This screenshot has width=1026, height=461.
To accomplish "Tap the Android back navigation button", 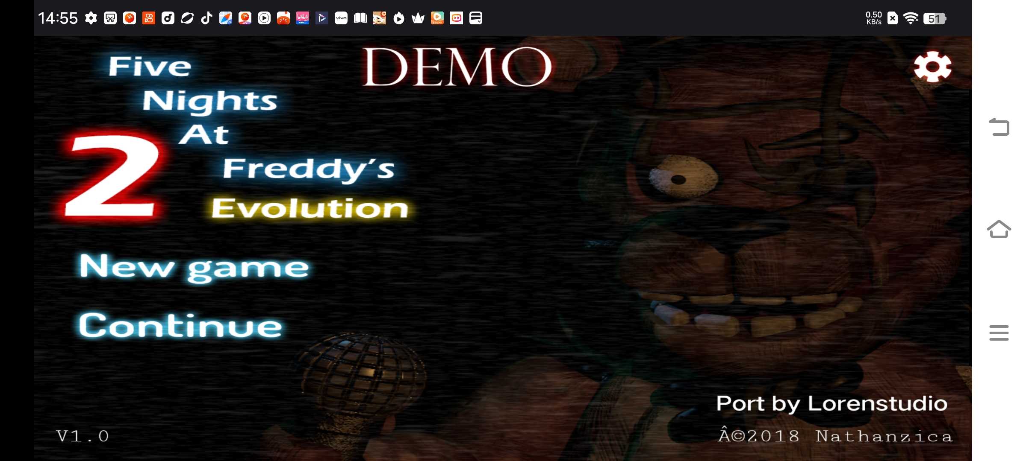I will tap(999, 127).
